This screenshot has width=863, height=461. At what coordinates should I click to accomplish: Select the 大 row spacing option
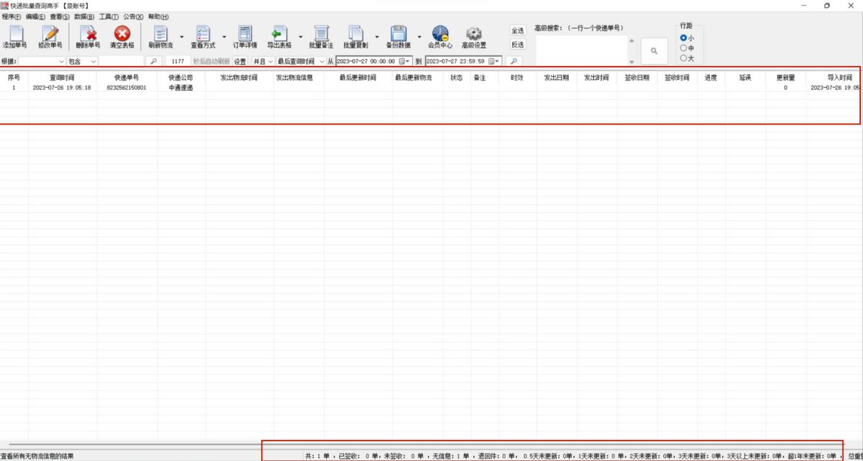683,58
